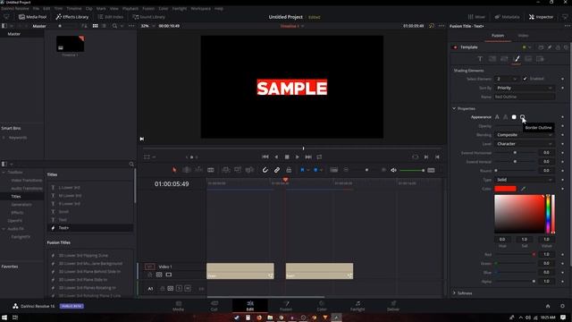Select Text+ title in Titles list
Screen dimensions: 572x322
click(x=90, y=228)
